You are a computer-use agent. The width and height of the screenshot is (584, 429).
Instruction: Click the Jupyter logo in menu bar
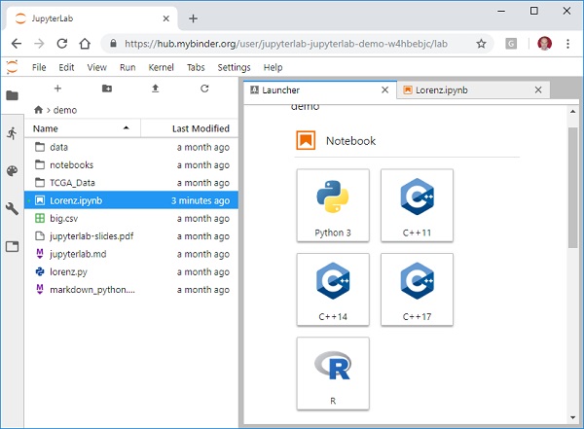pos(13,67)
